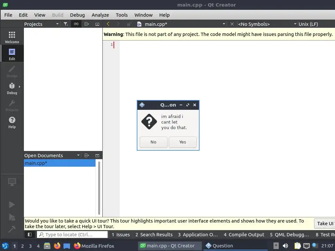335x251 pixels.
Task: Click the show desktop icon
Action: tap(67, 246)
